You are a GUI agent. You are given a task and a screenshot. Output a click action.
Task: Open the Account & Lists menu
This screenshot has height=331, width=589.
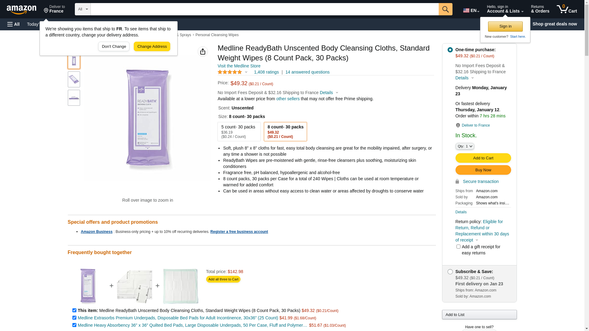coord(505,9)
